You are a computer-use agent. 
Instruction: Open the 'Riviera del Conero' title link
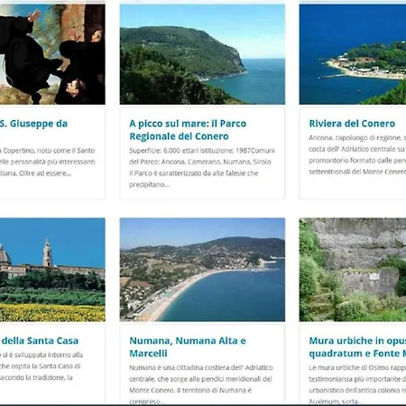click(x=352, y=124)
